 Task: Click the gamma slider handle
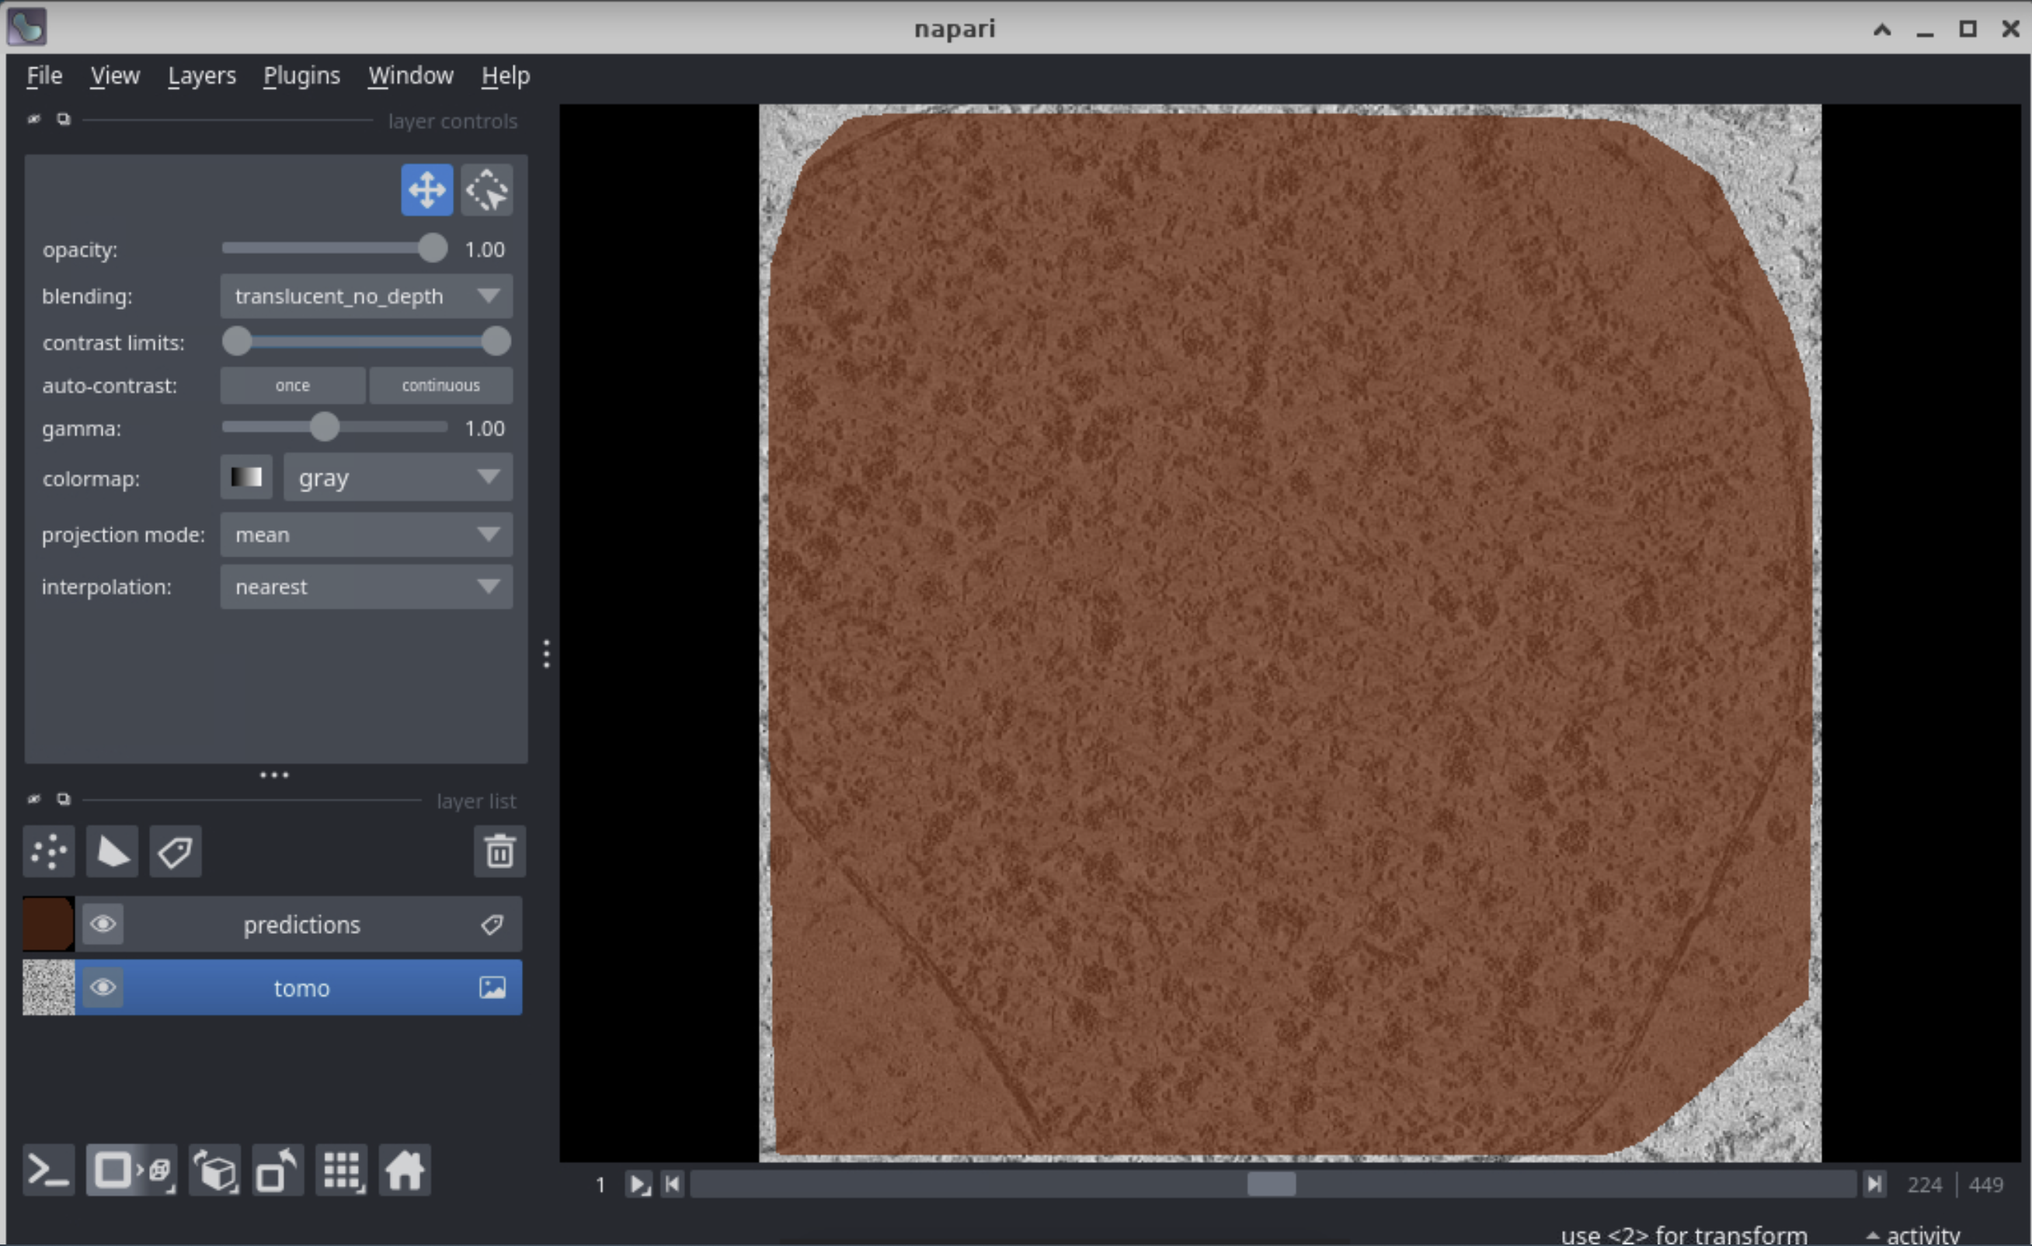[325, 427]
